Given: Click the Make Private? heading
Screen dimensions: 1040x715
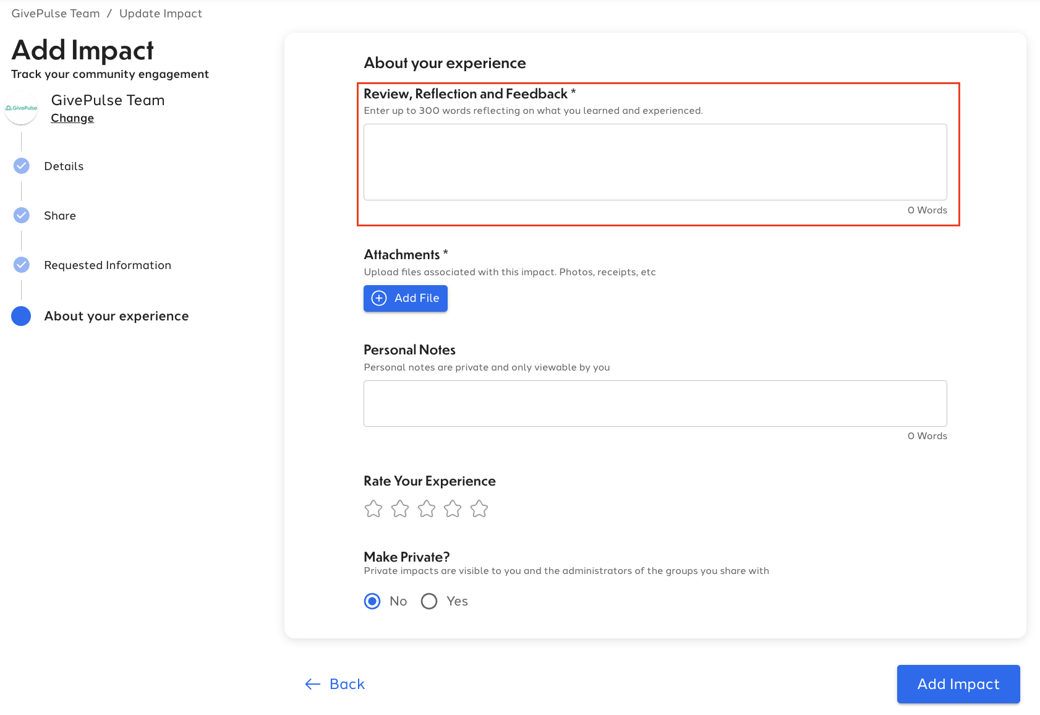Looking at the screenshot, I should click(x=407, y=557).
